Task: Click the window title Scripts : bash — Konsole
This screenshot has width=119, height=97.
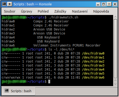Action: pos(33,4)
